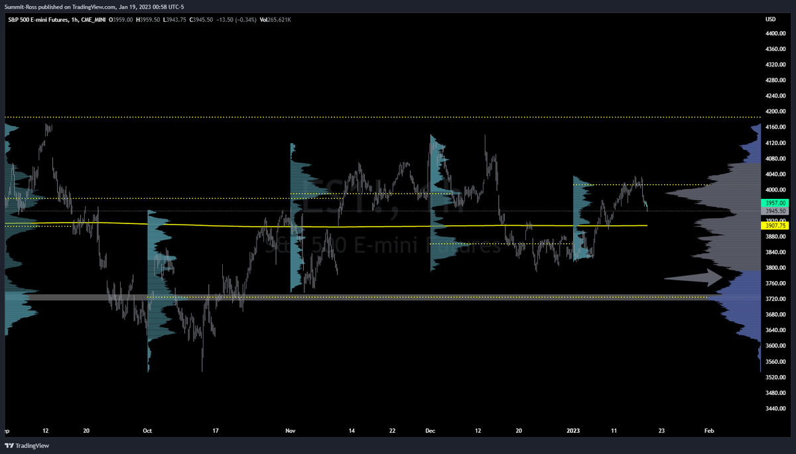Click the 3720.00 price axis label
Image resolution: width=796 pixels, height=454 pixels.
[x=775, y=300]
